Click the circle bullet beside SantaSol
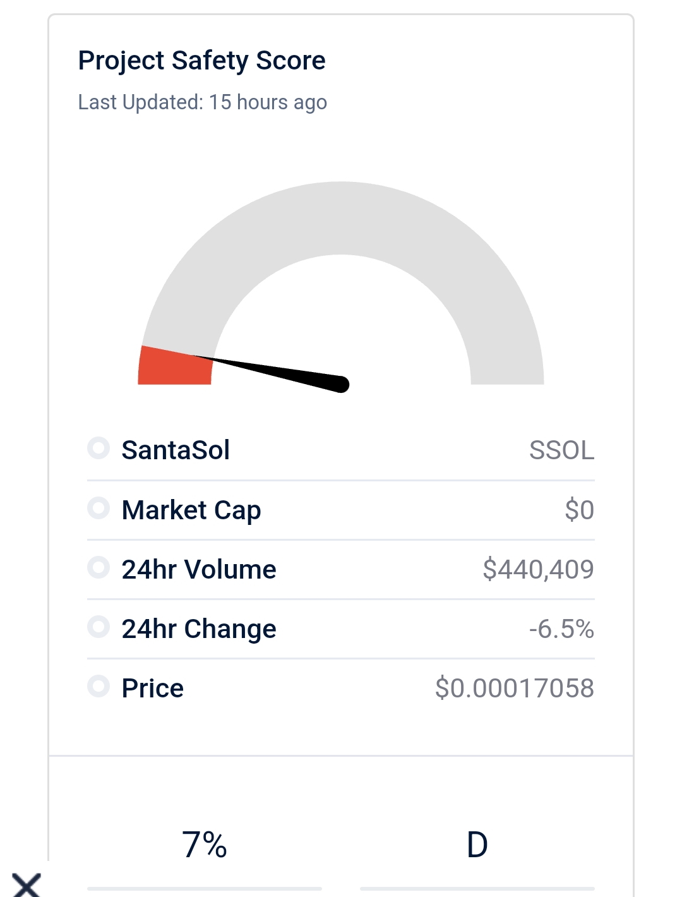 [99, 448]
